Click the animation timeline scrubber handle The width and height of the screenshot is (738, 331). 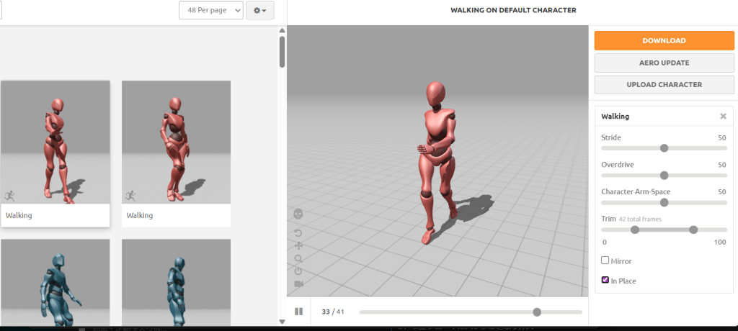[x=537, y=312]
